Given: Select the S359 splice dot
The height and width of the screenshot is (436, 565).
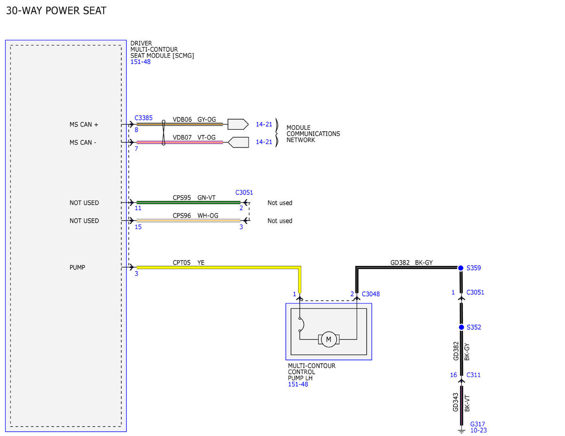Looking at the screenshot, I should pos(461,268).
